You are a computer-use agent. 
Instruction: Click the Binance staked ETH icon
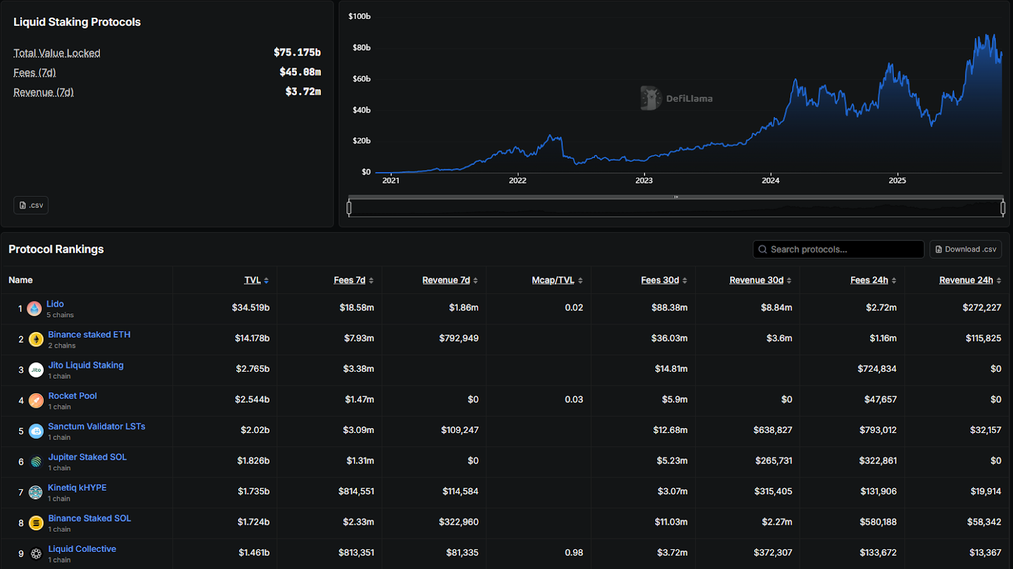tap(36, 339)
